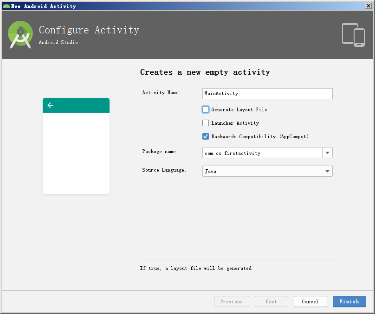The height and width of the screenshot is (314, 375).
Task: Click the 'Package name:' label
Action: click(160, 151)
